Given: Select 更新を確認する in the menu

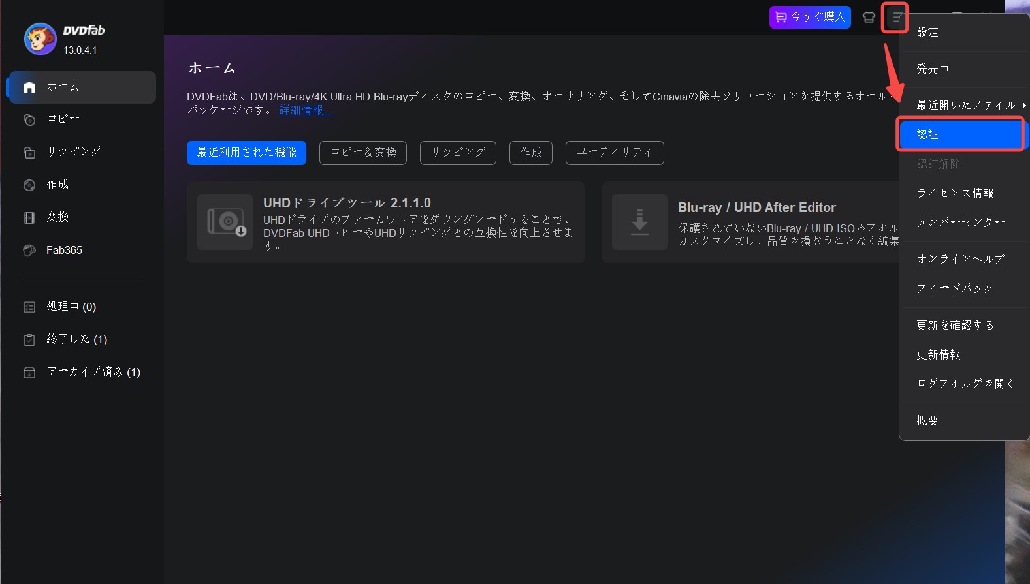Looking at the screenshot, I should [x=964, y=325].
